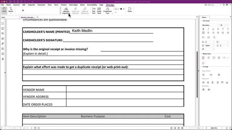Toggle Italic in Text Style
The height and width of the screenshot is (130, 232).
coord(208,29)
